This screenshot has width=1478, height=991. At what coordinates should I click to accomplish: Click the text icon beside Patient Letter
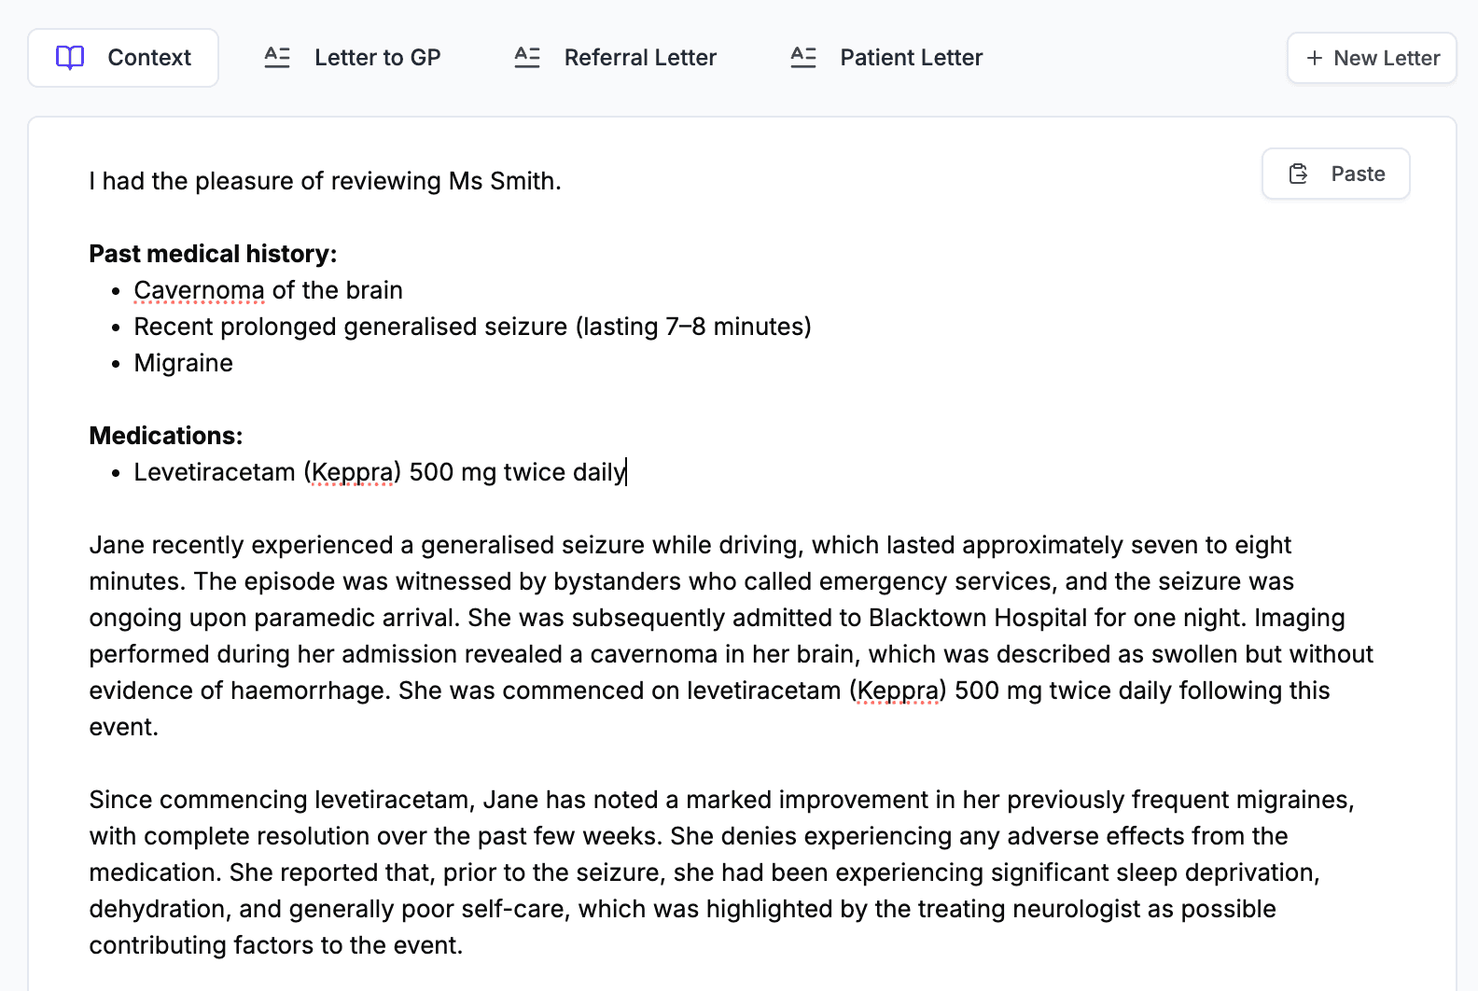pos(803,58)
